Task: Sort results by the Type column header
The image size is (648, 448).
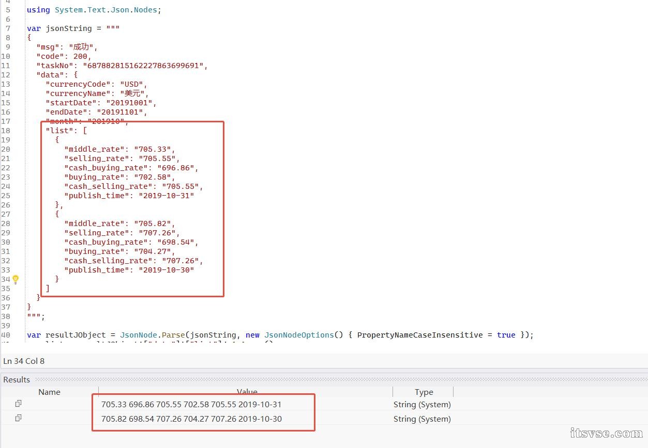Action: 424,392
